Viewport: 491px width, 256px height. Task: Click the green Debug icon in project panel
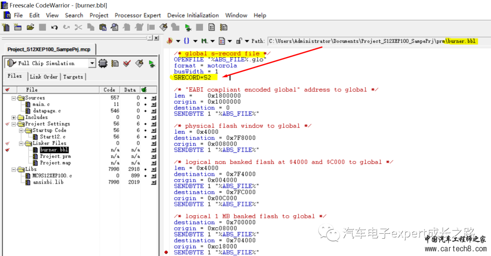(152, 64)
